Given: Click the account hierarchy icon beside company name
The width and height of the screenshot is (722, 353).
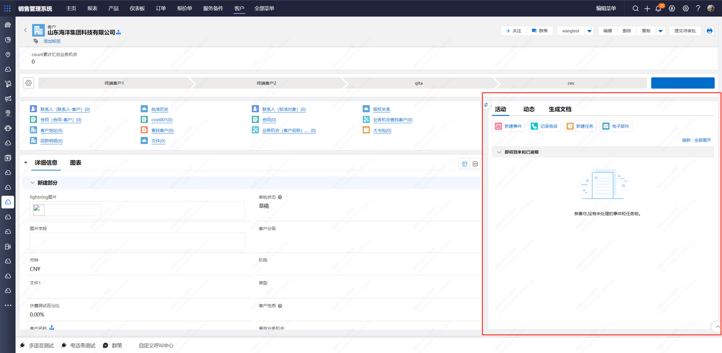Looking at the screenshot, I should [118, 33].
